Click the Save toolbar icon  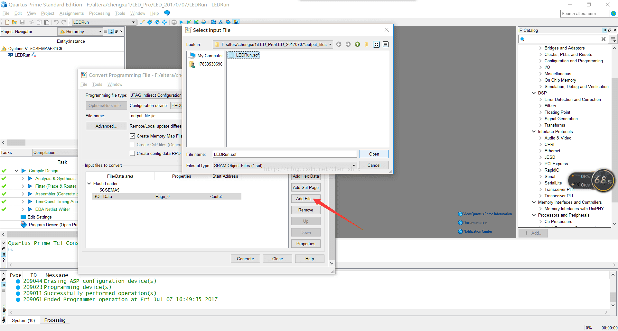click(22, 22)
